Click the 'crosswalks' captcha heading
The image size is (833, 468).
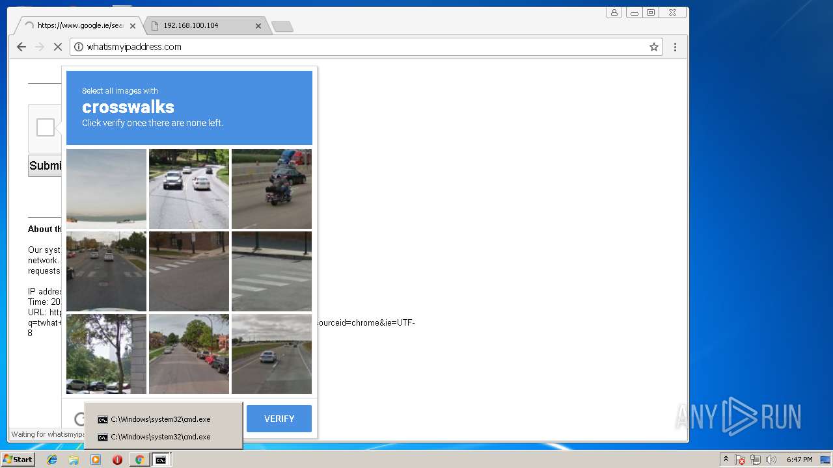(128, 107)
